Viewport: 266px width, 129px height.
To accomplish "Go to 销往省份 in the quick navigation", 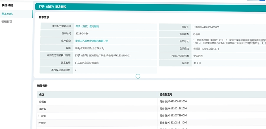I will 7,22.
